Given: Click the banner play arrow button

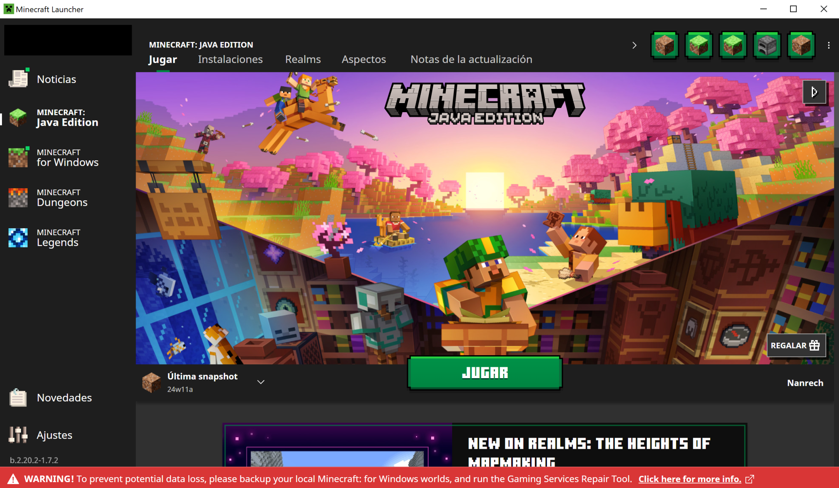Looking at the screenshot, I should [814, 92].
